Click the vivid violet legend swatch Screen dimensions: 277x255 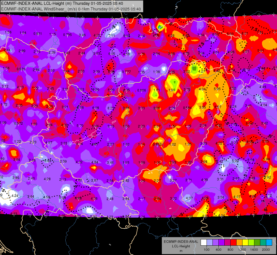pyautogui.click(x=222, y=242)
